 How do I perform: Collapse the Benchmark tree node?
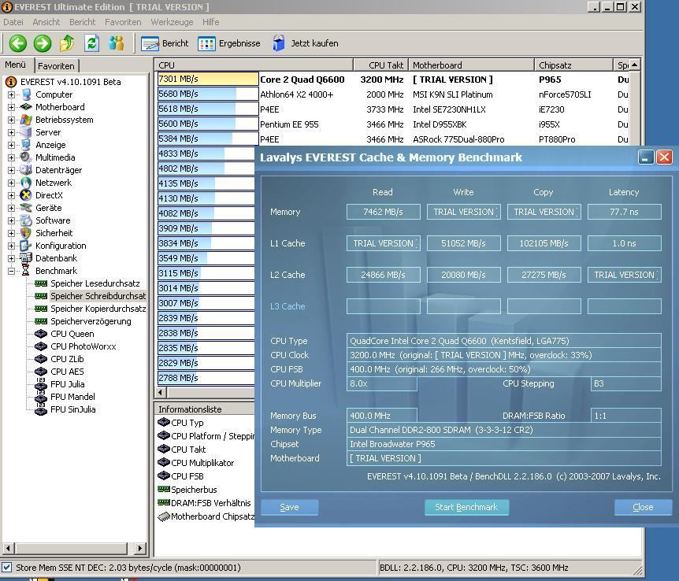tap(12, 271)
